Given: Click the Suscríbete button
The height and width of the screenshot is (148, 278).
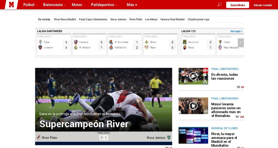Looking at the screenshot, I should [x=238, y=5].
